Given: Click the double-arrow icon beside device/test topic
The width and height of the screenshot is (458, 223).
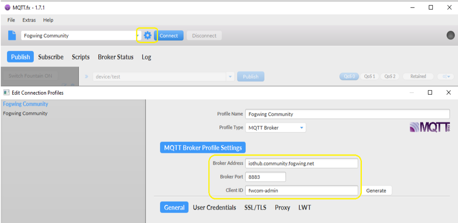Looking at the screenshot, I should coord(86,77).
